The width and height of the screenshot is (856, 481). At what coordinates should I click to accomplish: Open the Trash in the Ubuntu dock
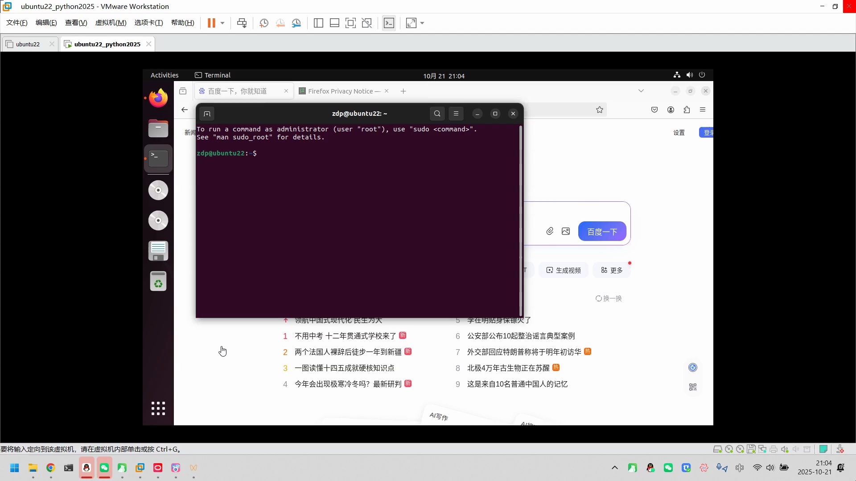158,281
